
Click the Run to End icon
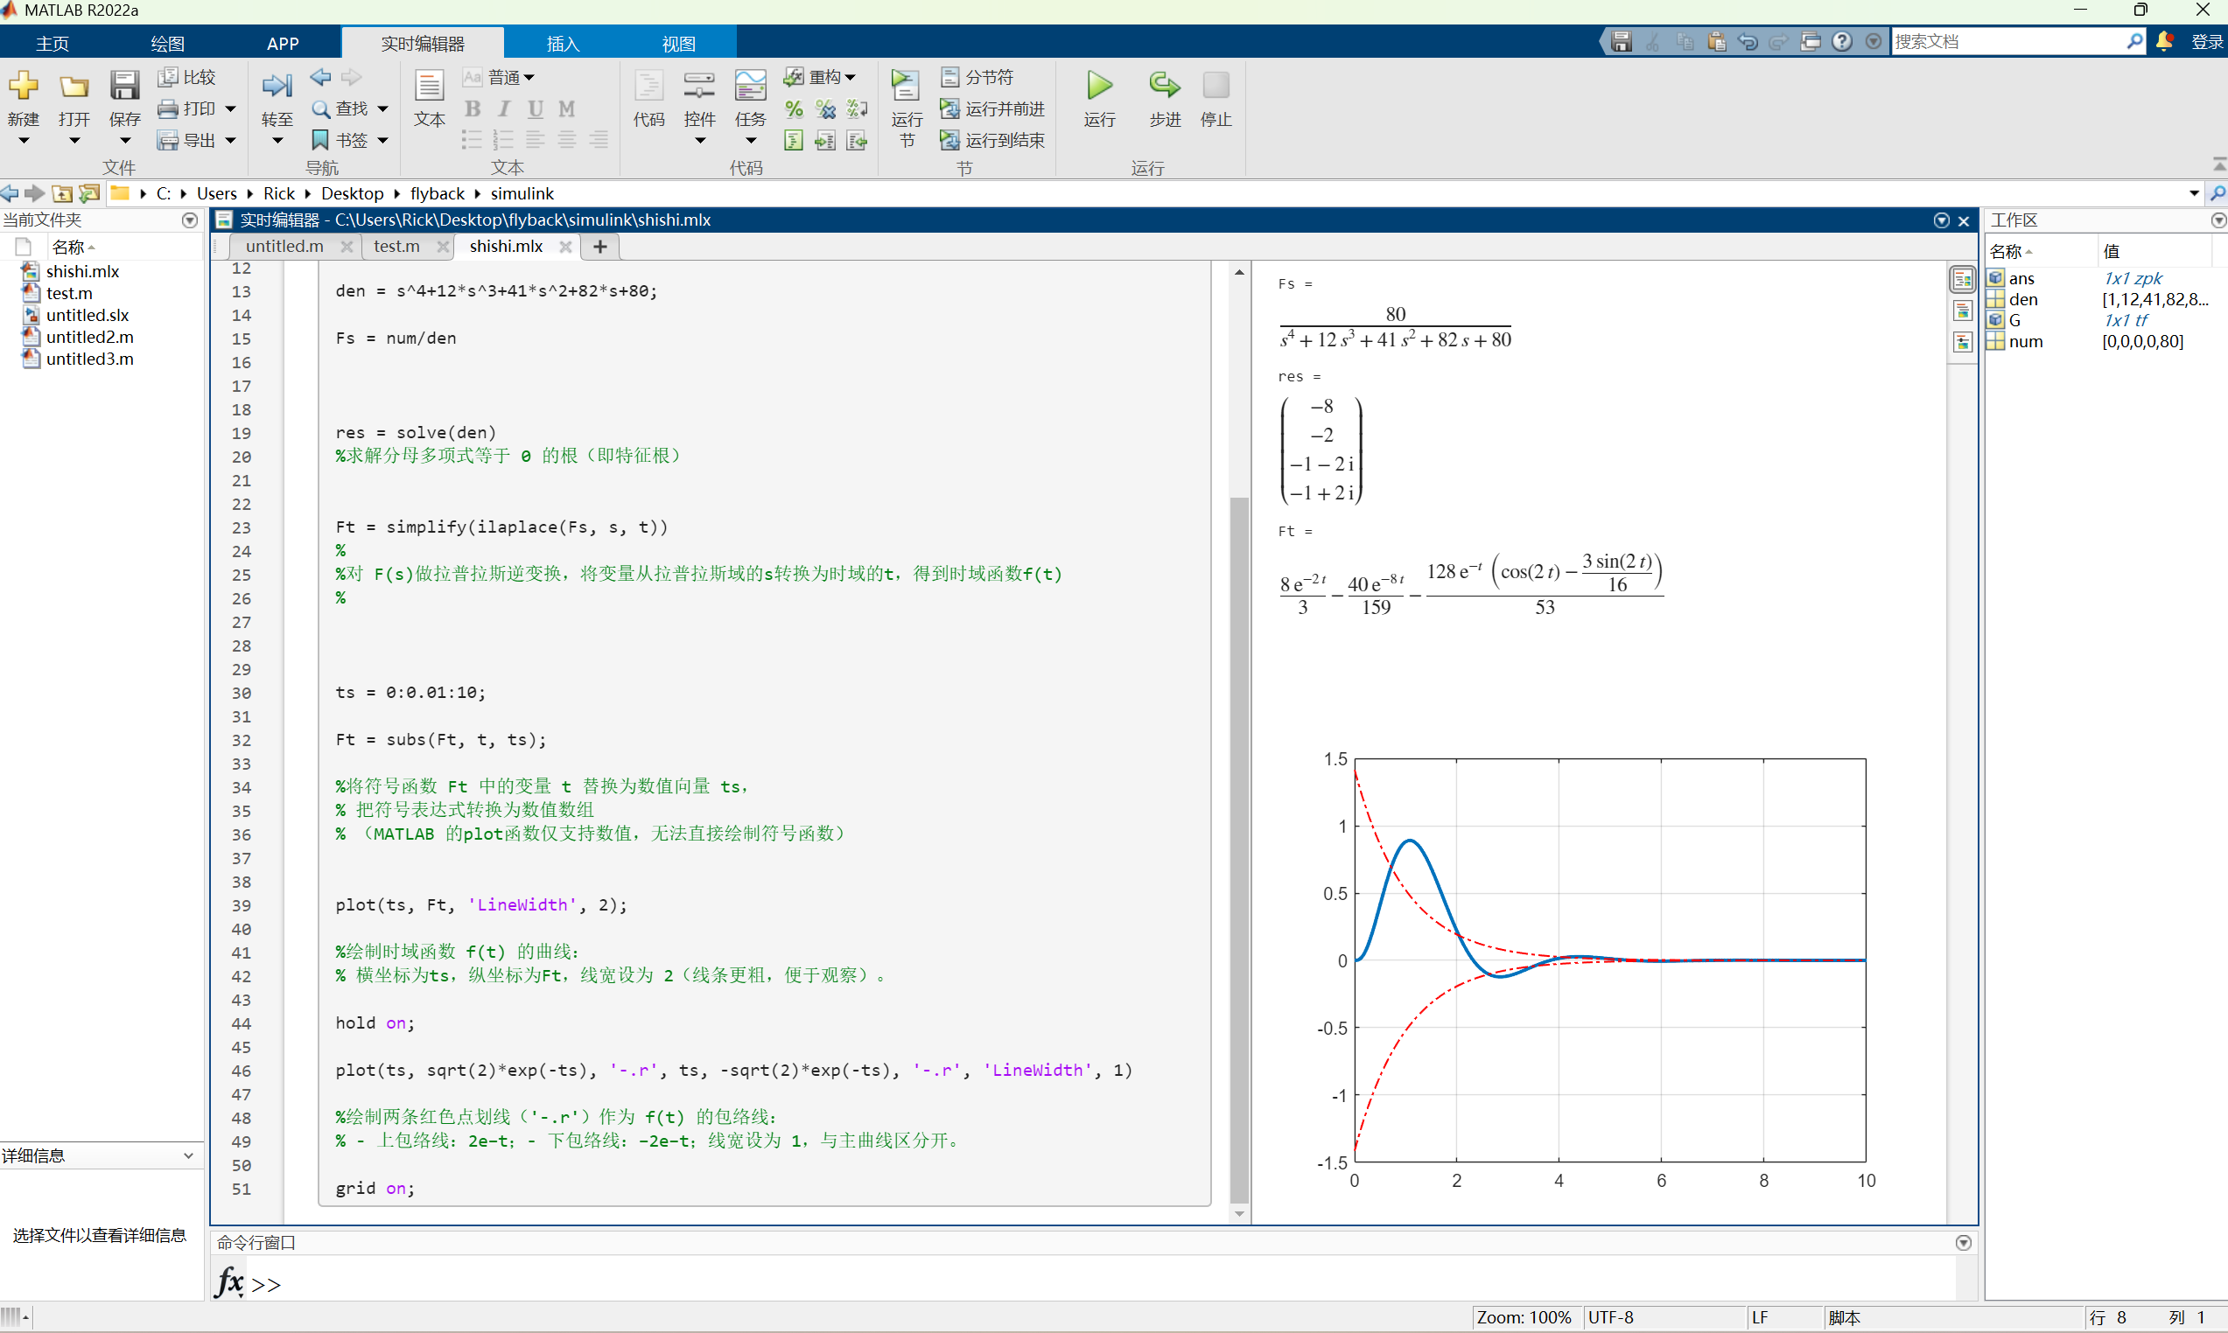point(949,140)
